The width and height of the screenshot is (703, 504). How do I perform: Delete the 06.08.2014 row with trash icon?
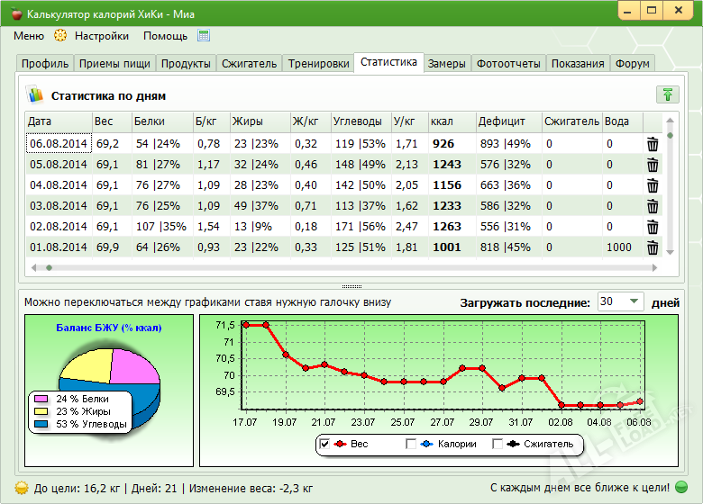(653, 144)
